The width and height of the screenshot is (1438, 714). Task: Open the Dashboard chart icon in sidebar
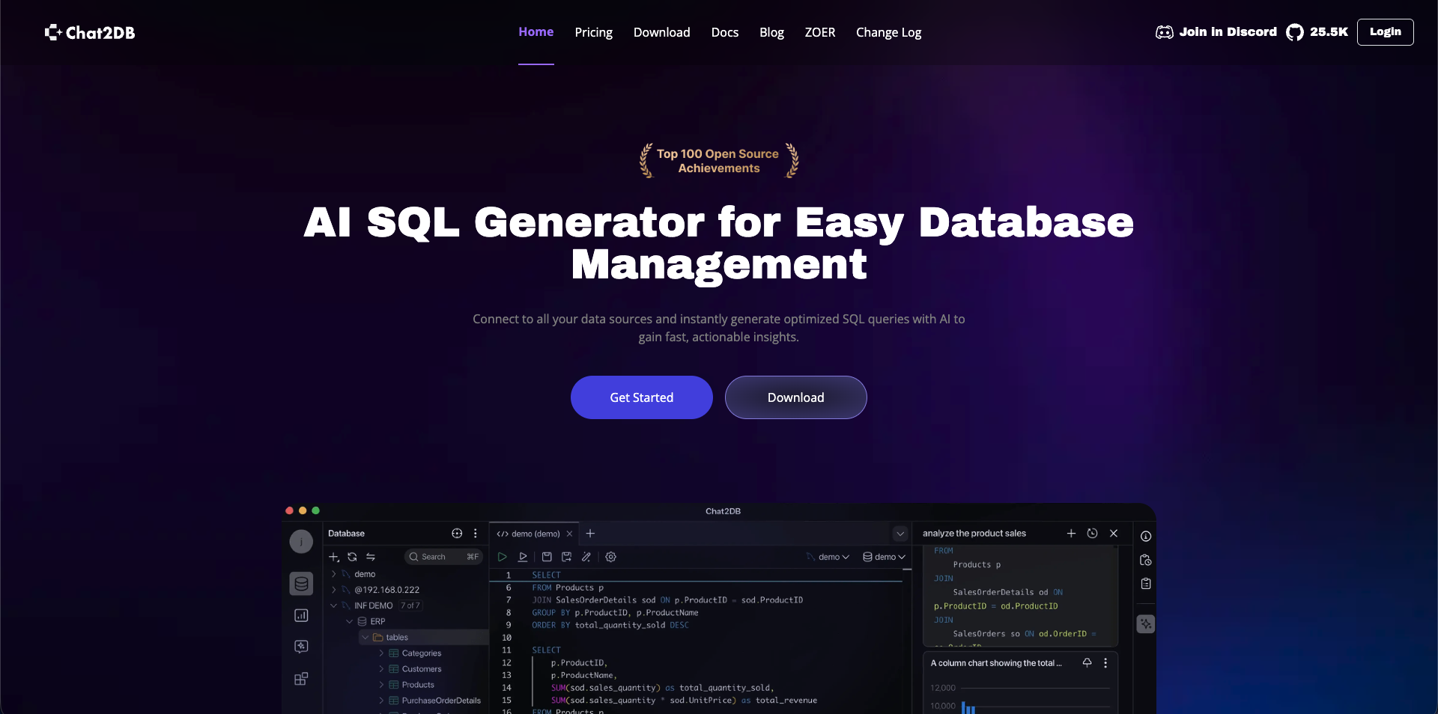(x=301, y=615)
